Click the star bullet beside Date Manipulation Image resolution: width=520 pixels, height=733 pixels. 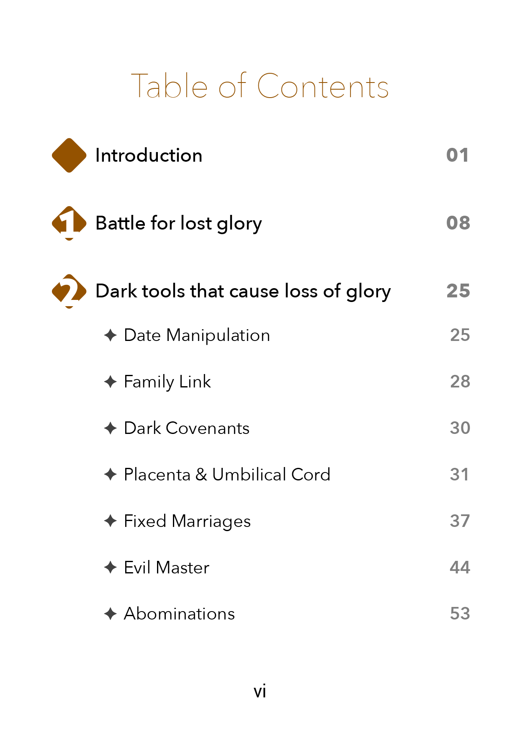click(111, 335)
